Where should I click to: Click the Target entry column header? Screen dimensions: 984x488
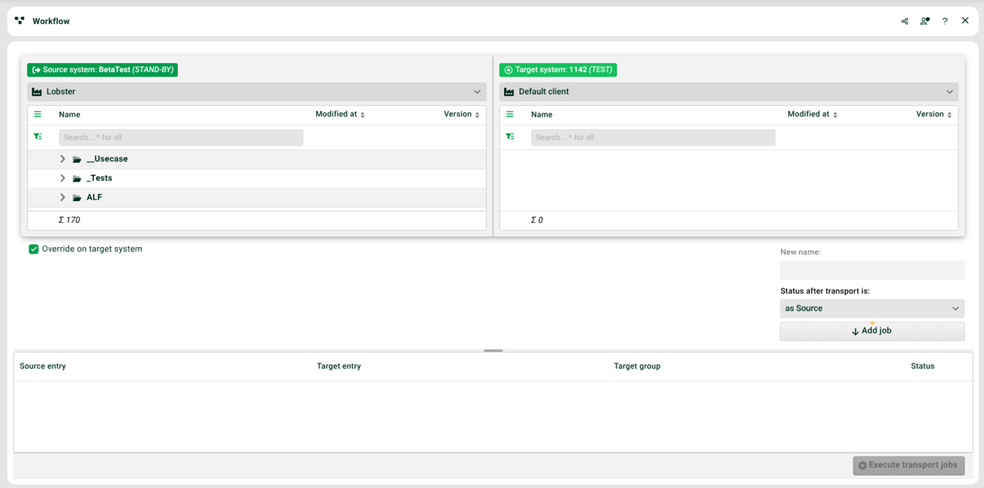pyautogui.click(x=339, y=366)
